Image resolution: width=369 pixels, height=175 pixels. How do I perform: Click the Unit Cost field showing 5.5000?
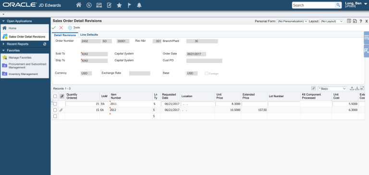[x=345, y=104]
